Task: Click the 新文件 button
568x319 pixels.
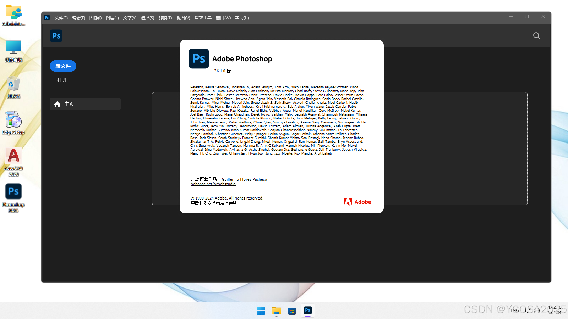Action: coord(63,66)
